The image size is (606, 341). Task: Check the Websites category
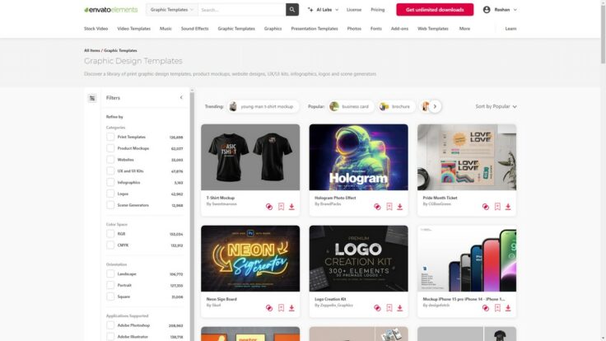click(x=110, y=160)
